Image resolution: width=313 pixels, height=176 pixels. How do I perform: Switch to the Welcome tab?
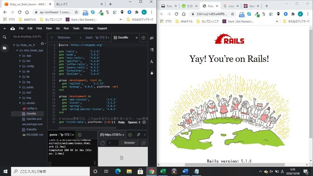click(64, 37)
